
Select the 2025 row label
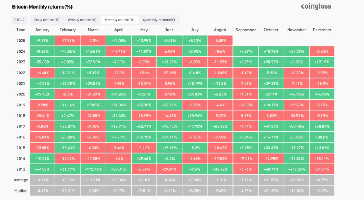pos(21,41)
